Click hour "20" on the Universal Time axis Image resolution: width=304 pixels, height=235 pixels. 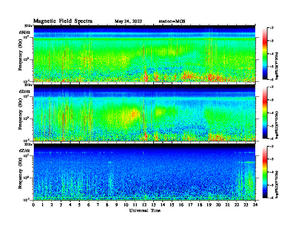tap(218, 205)
